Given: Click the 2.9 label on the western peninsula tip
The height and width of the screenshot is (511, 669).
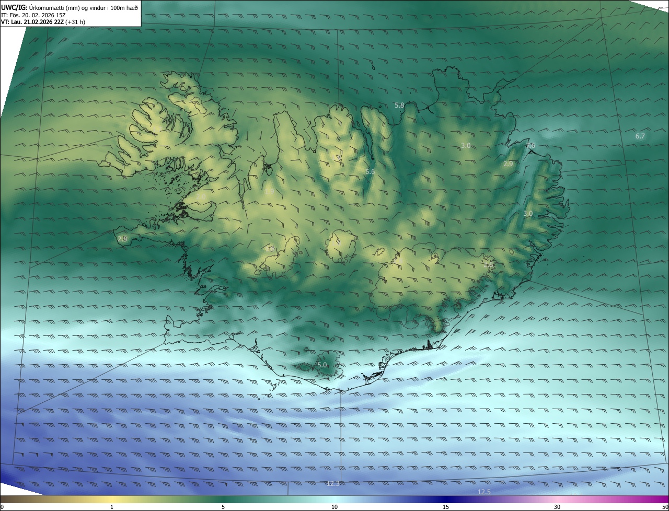Looking at the screenshot, I should tap(122, 239).
